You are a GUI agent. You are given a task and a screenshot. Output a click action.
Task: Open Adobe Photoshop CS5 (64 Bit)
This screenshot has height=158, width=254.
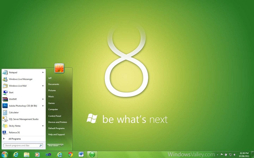click(x=23, y=106)
